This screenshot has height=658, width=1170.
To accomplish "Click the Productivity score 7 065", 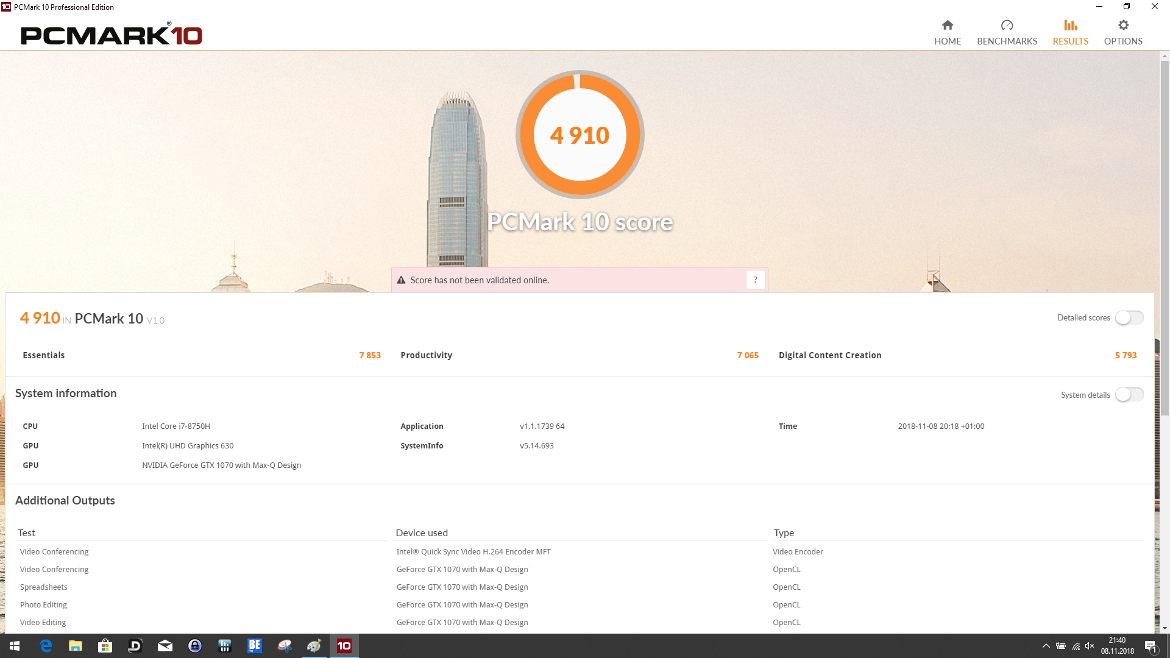I will pyautogui.click(x=748, y=355).
